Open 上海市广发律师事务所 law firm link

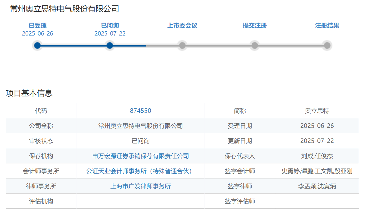140,186
